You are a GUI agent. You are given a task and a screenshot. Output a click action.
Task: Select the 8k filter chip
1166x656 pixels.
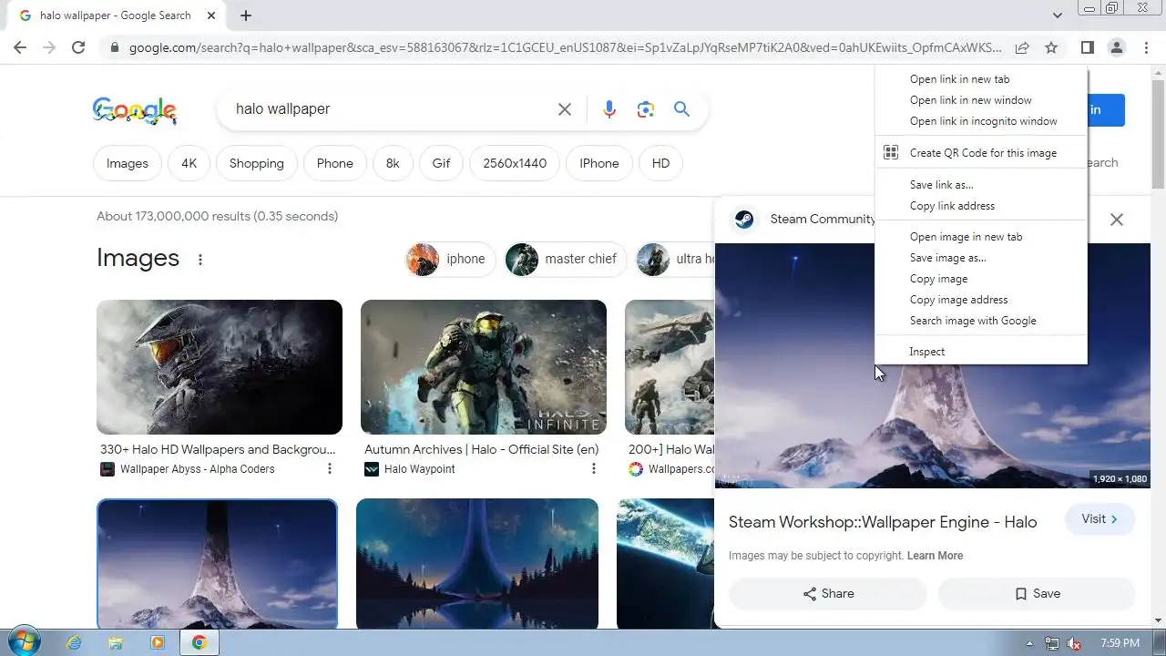click(393, 163)
